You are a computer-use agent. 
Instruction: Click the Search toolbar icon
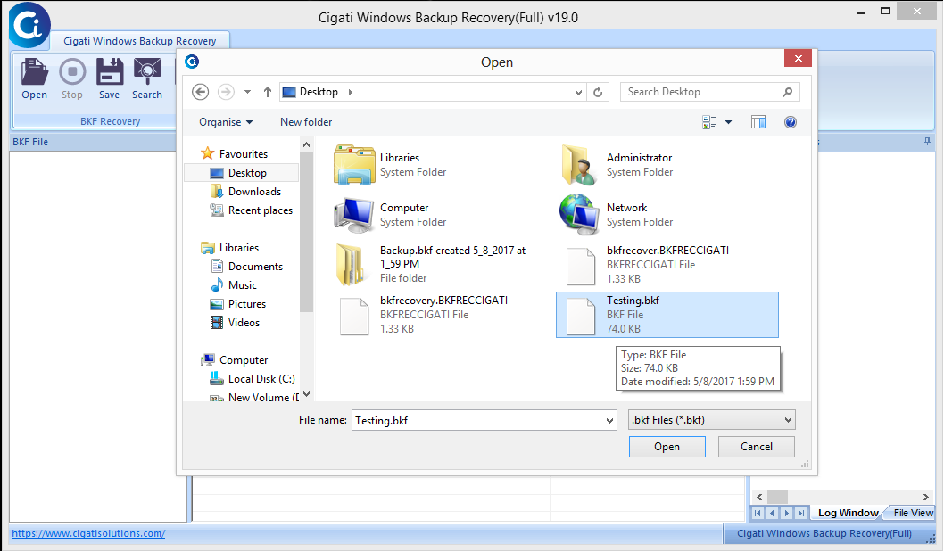[147, 78]
